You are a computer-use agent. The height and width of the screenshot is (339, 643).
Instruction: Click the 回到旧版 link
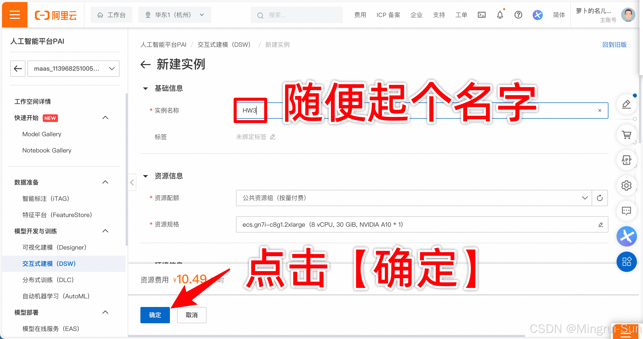coord(614,45)
